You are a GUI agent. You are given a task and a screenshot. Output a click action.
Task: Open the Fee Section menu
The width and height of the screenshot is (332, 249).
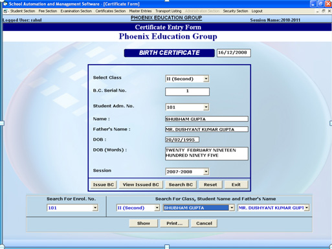coord(48,11)
